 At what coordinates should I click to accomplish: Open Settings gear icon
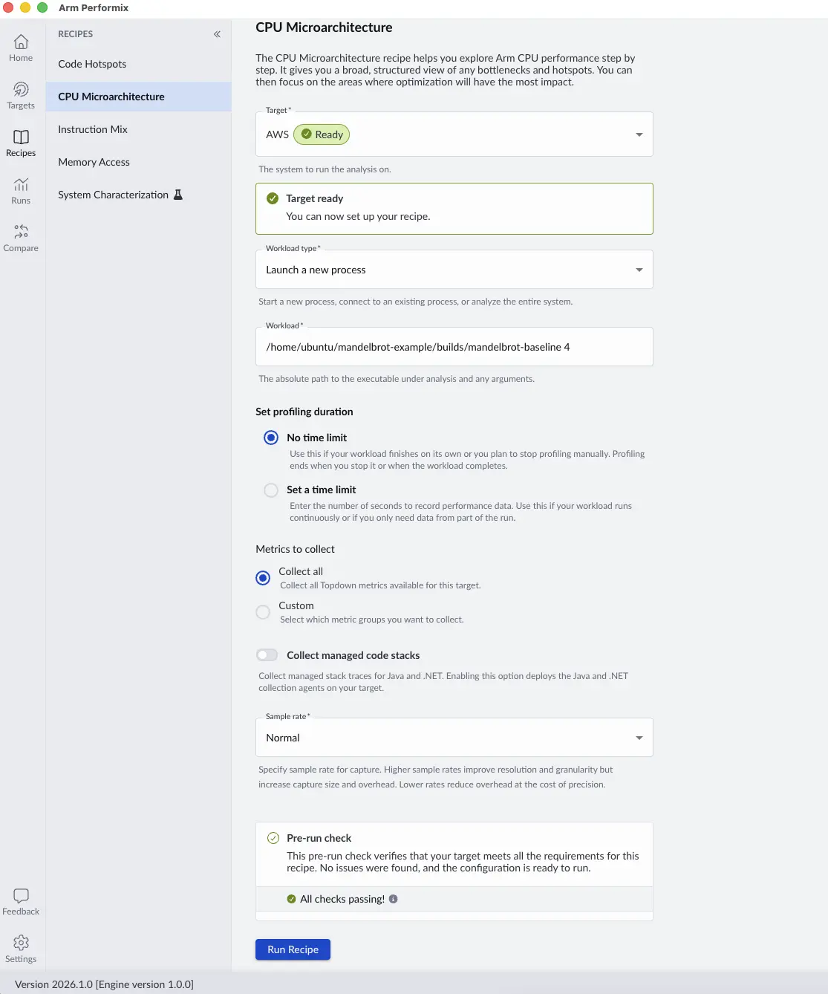pyautogui.click(x=21, y=943)
